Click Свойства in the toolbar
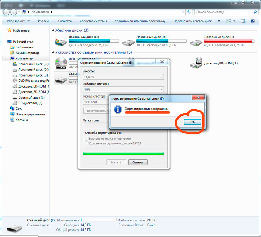This screenshot has height=237, width=261. (x=65, y=21)
